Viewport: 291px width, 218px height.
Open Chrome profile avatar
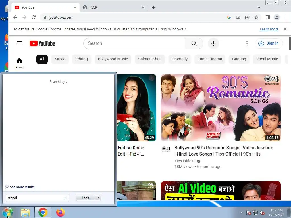tap(277, 17)
